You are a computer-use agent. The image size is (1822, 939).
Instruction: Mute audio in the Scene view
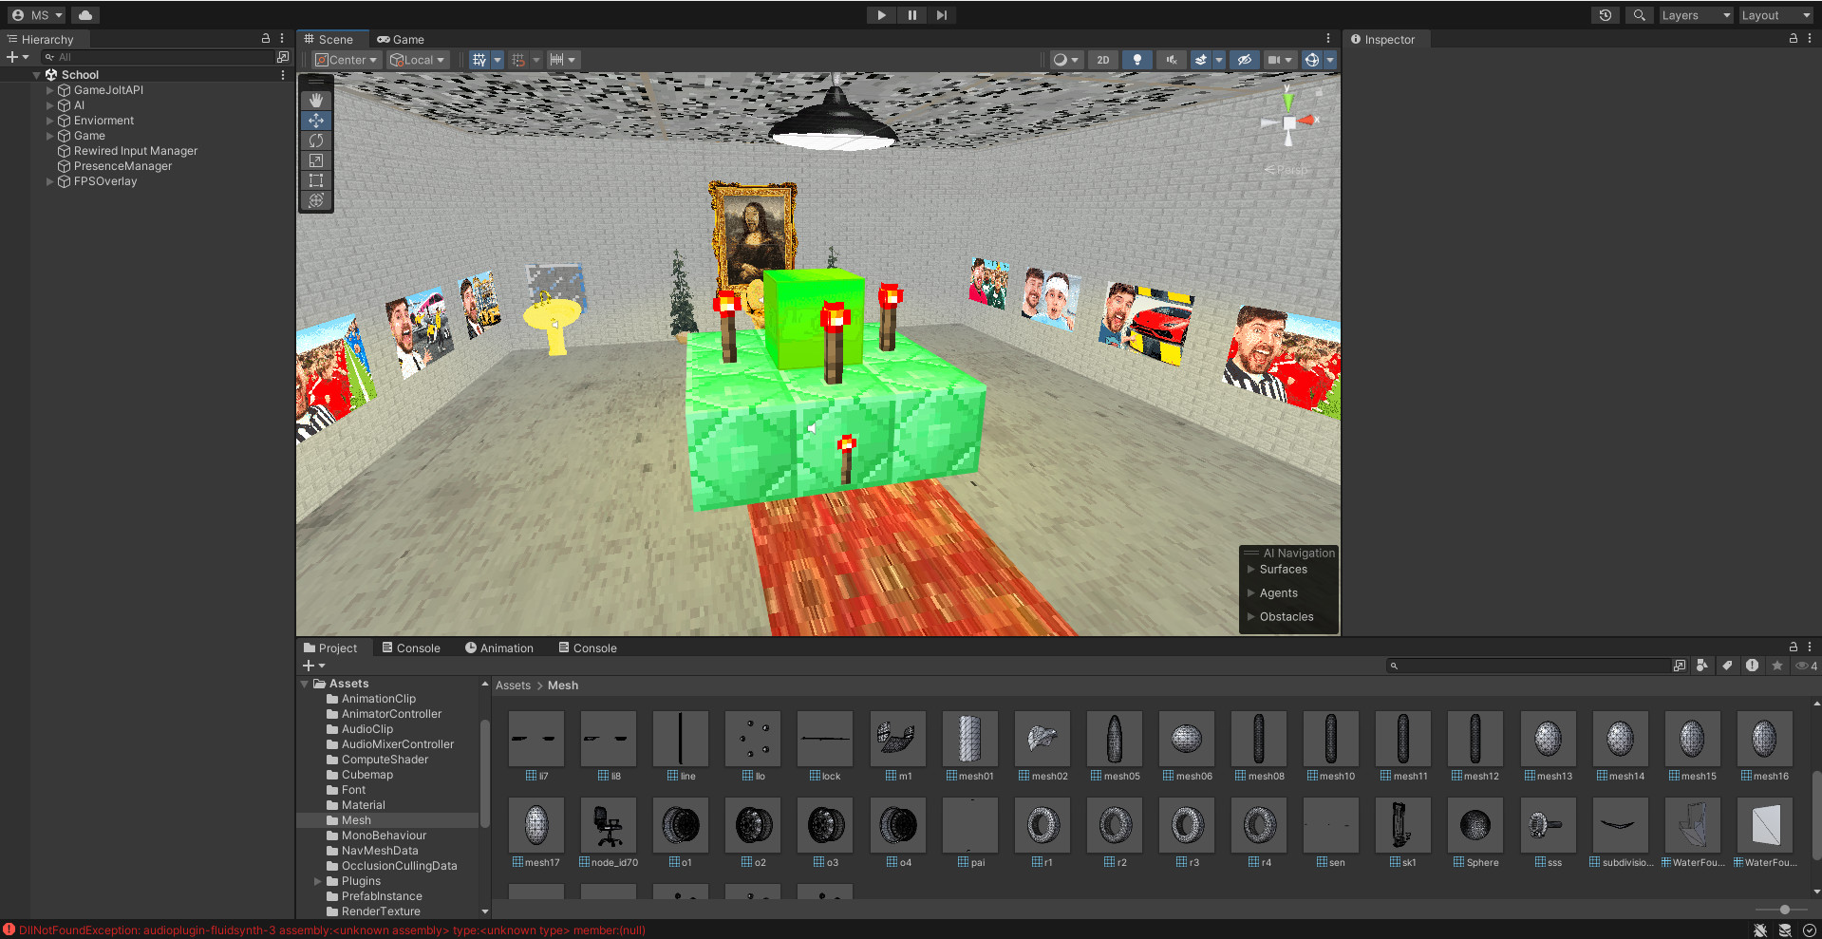point(1170,59)
